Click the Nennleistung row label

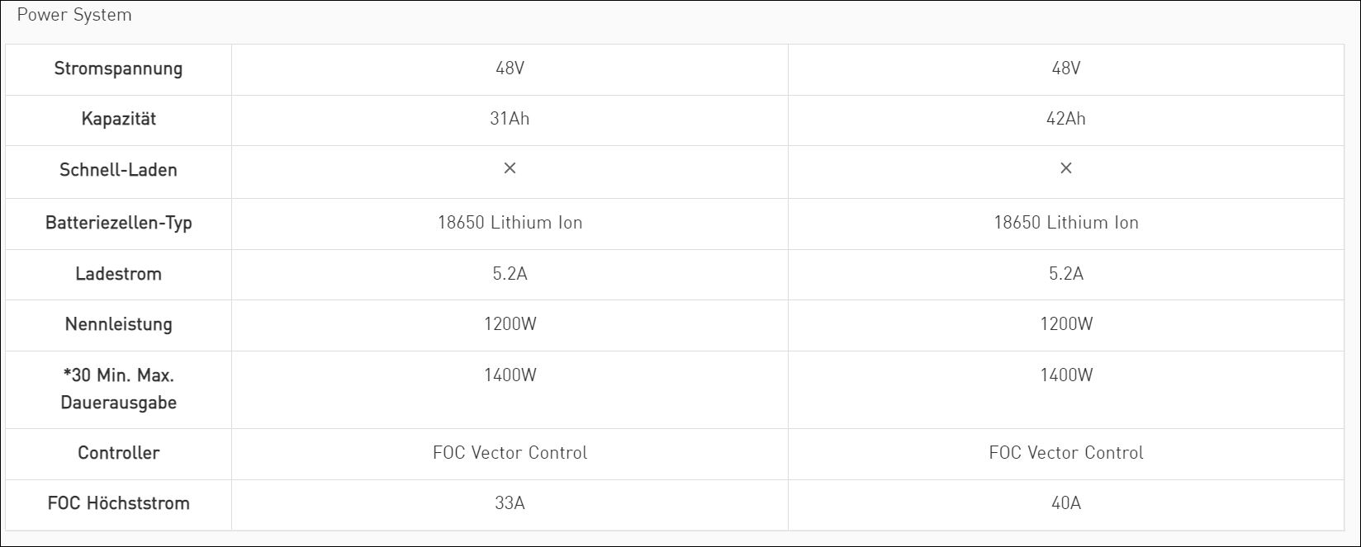pos(118,324)
